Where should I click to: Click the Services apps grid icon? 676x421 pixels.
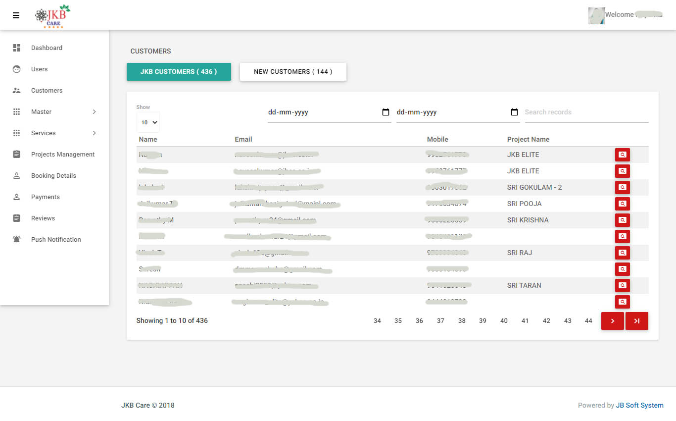[x=17, y=133]
